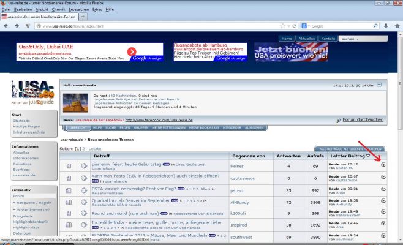Screen dimensions: 403x245
Task: Bookmark the page with the star icon
Action: pos(283,26)
